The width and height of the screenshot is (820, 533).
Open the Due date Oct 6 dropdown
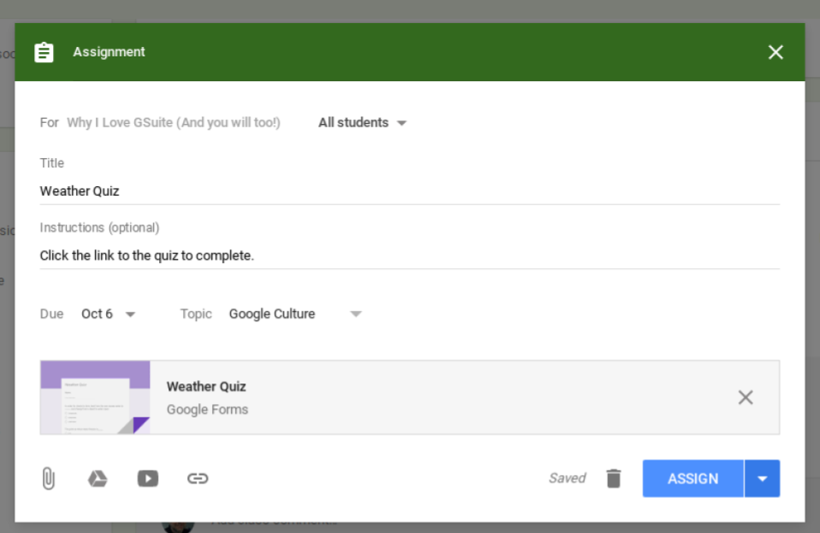click(109, 313)
